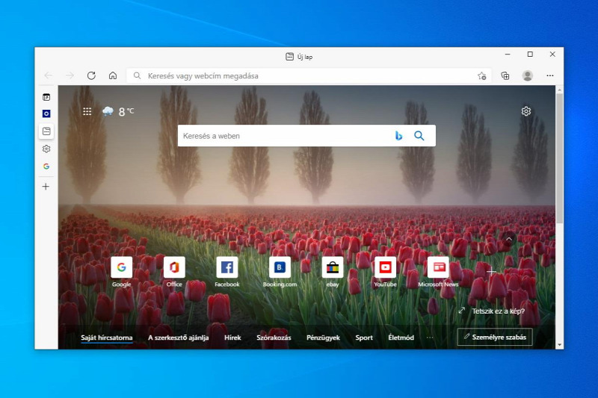Click the back navigation arrow
This screenshot has height=398, width=598.
coord(49,75)
